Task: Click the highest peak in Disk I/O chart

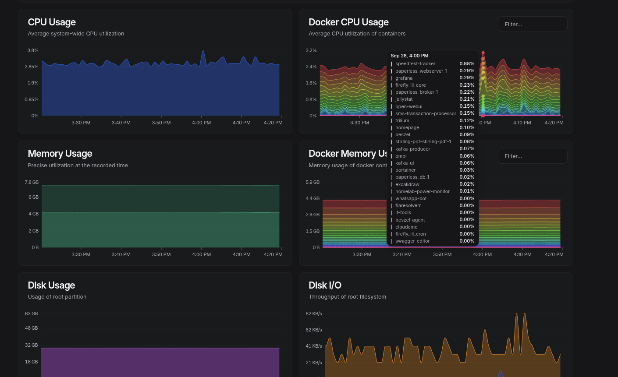Action: (517, 314)
